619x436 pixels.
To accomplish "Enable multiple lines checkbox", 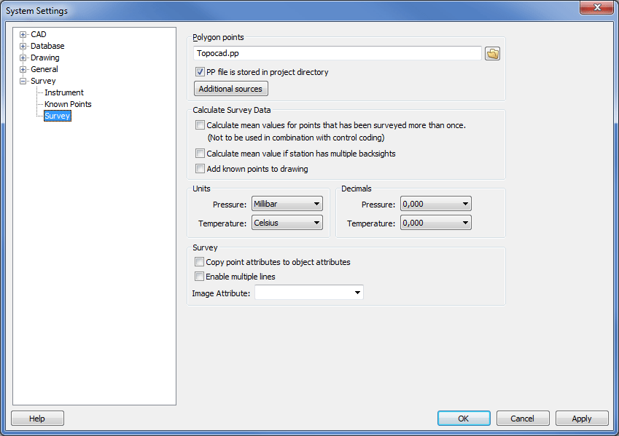I will (200, 277).
